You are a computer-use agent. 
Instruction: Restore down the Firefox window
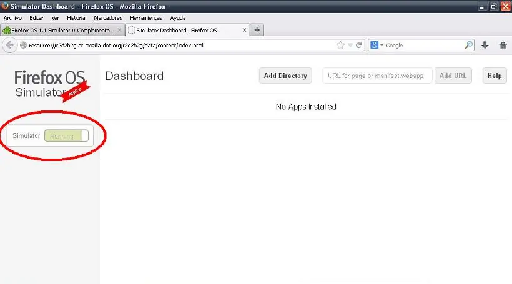(494, 6)
